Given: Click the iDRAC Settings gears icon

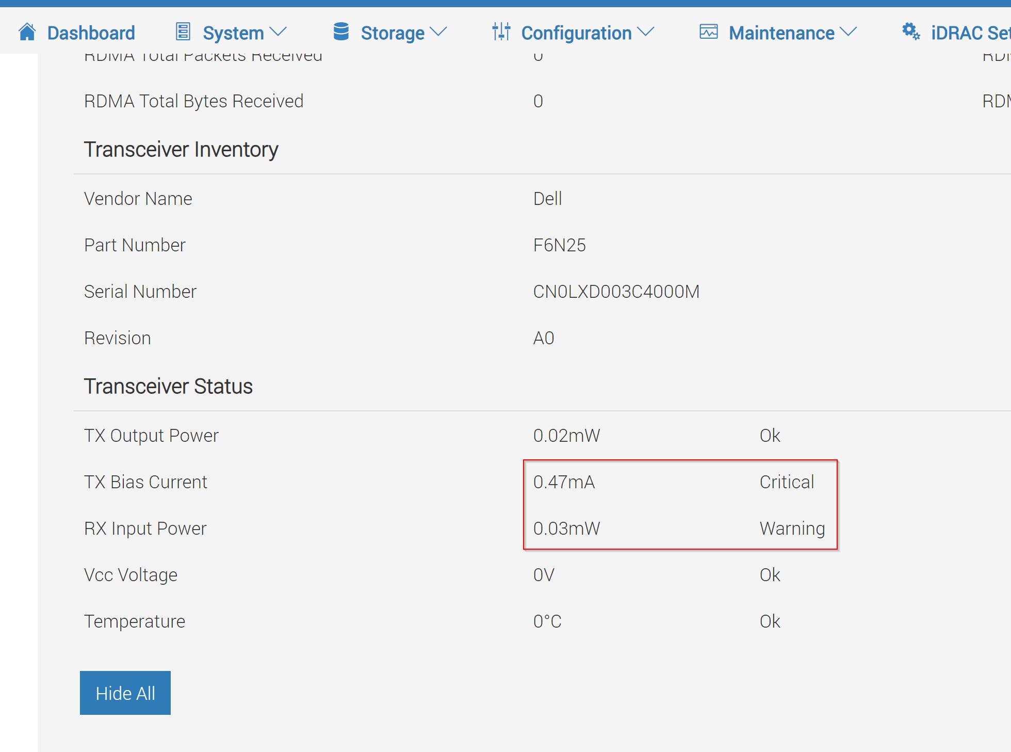Looking at the screenshot, I should tap(911, 32).
